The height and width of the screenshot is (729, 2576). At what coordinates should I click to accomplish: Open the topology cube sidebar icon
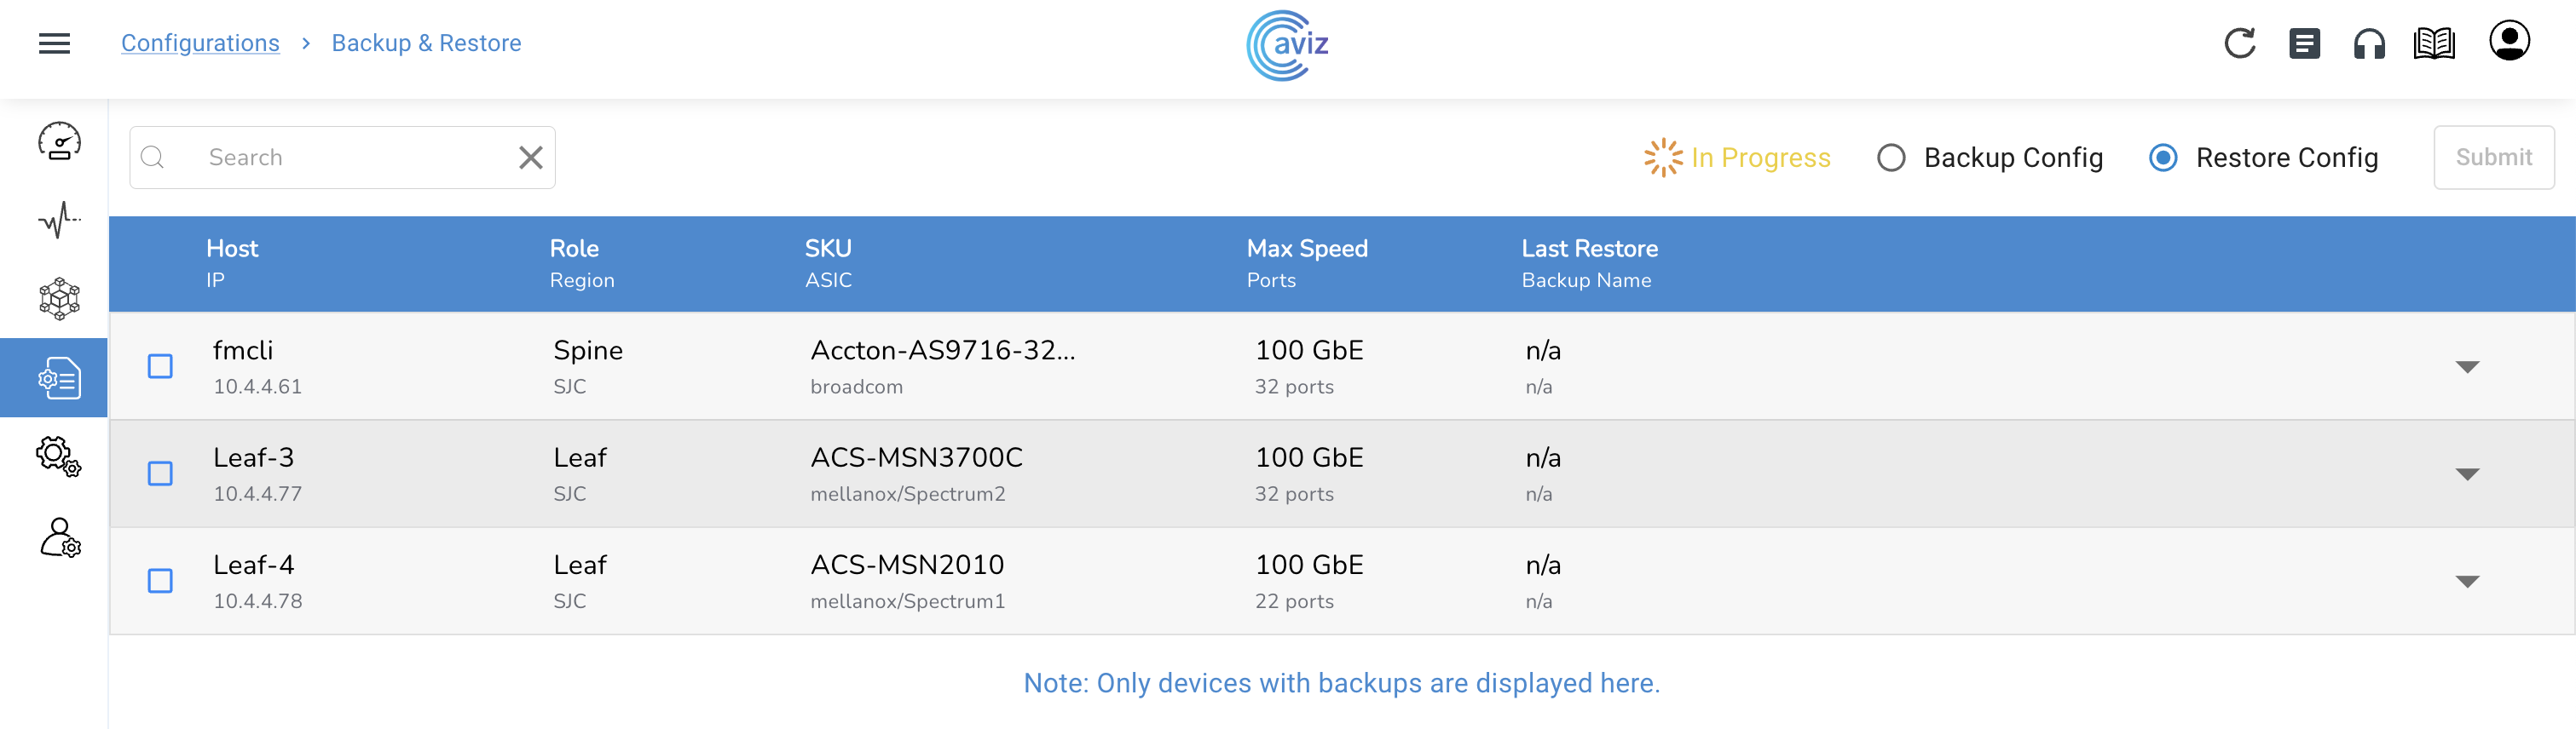click(59, 299)
